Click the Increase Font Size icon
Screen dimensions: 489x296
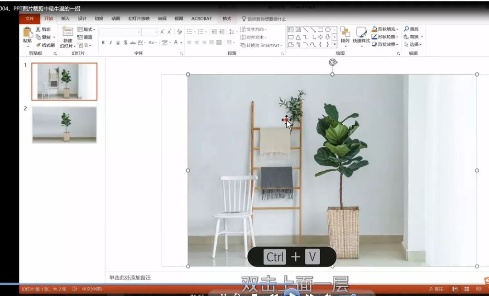click(x=162, y=32)
